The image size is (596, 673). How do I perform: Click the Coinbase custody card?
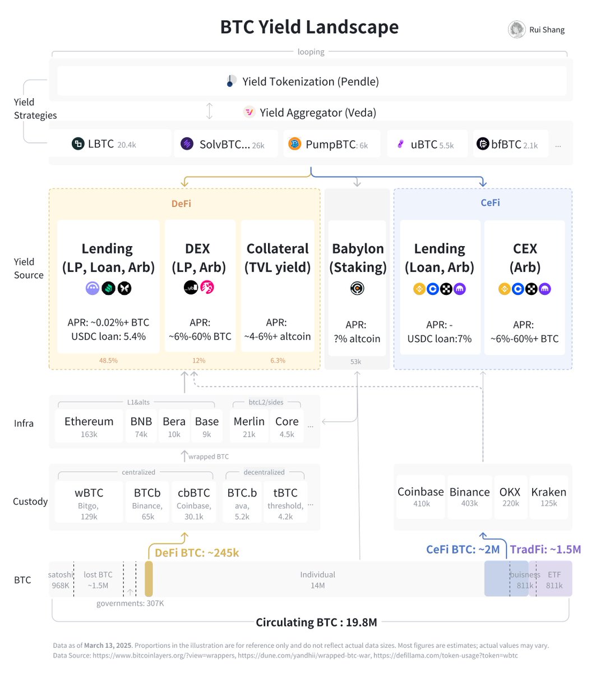(421, 496)
